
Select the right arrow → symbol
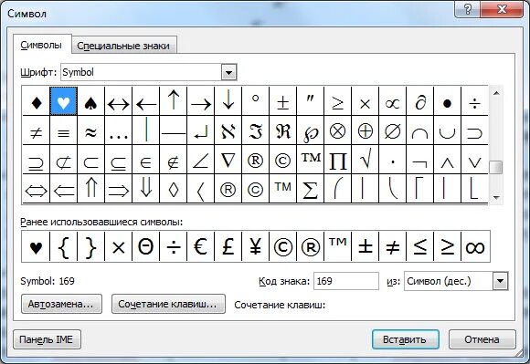(x=201, y=101)
